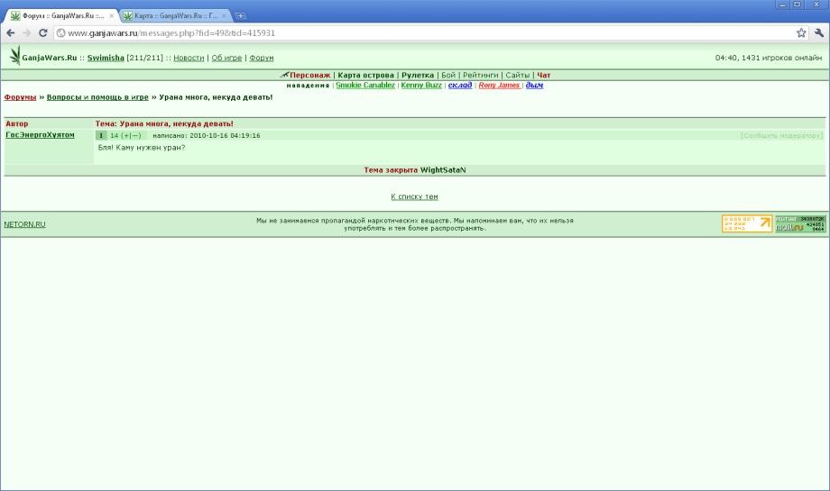Click the GanjaWars leaf logo icon
The width and height of the screenshot is (830, 491).
[x=14, y=56]
